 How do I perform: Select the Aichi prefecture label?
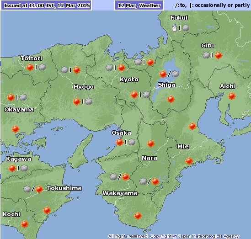tap(227, 86)
